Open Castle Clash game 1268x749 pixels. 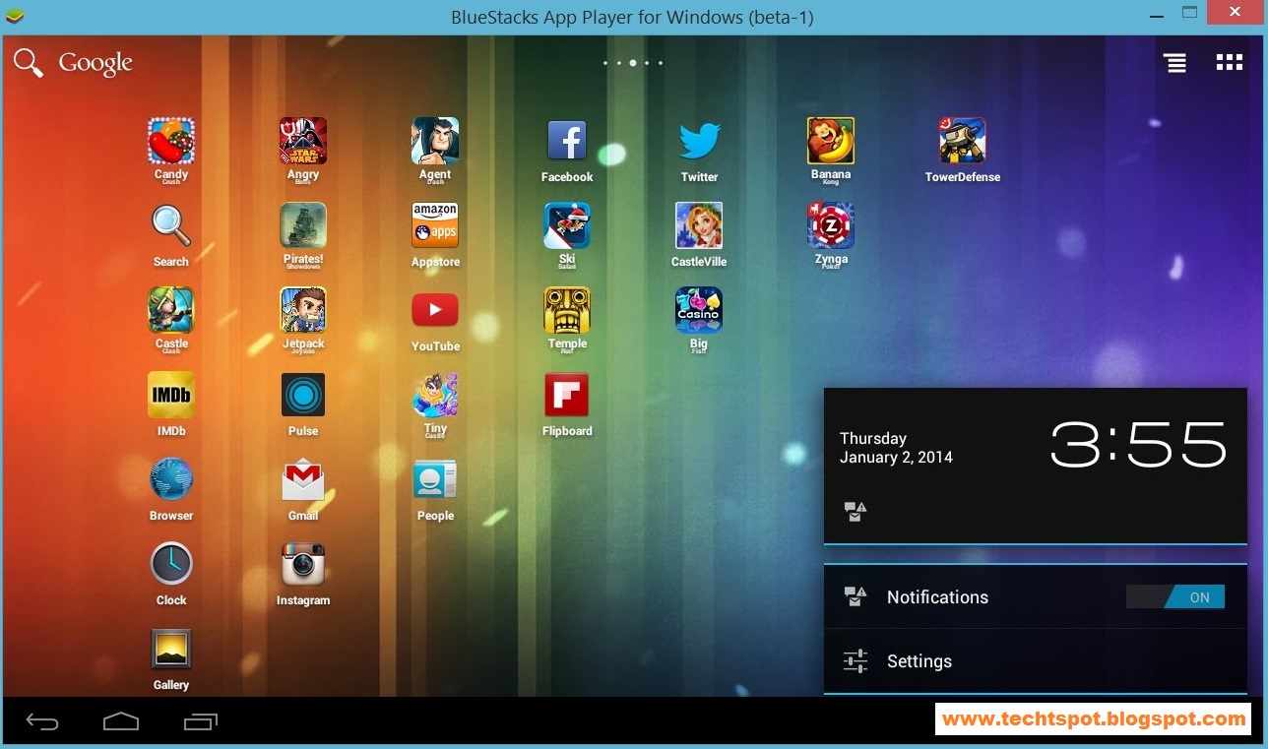[x=171, y=311]
